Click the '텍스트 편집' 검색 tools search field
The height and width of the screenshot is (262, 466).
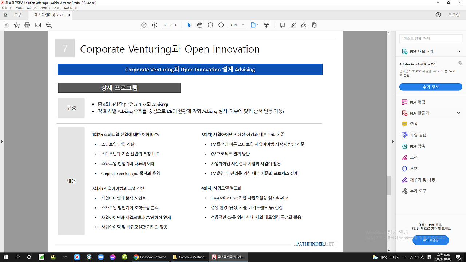coord(431,39)
